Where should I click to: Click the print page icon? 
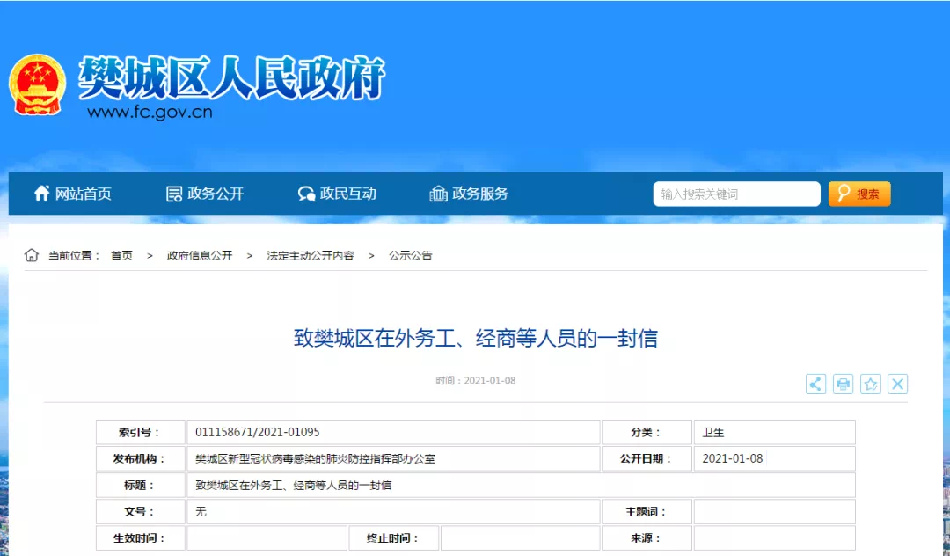[x=843, y=384]
